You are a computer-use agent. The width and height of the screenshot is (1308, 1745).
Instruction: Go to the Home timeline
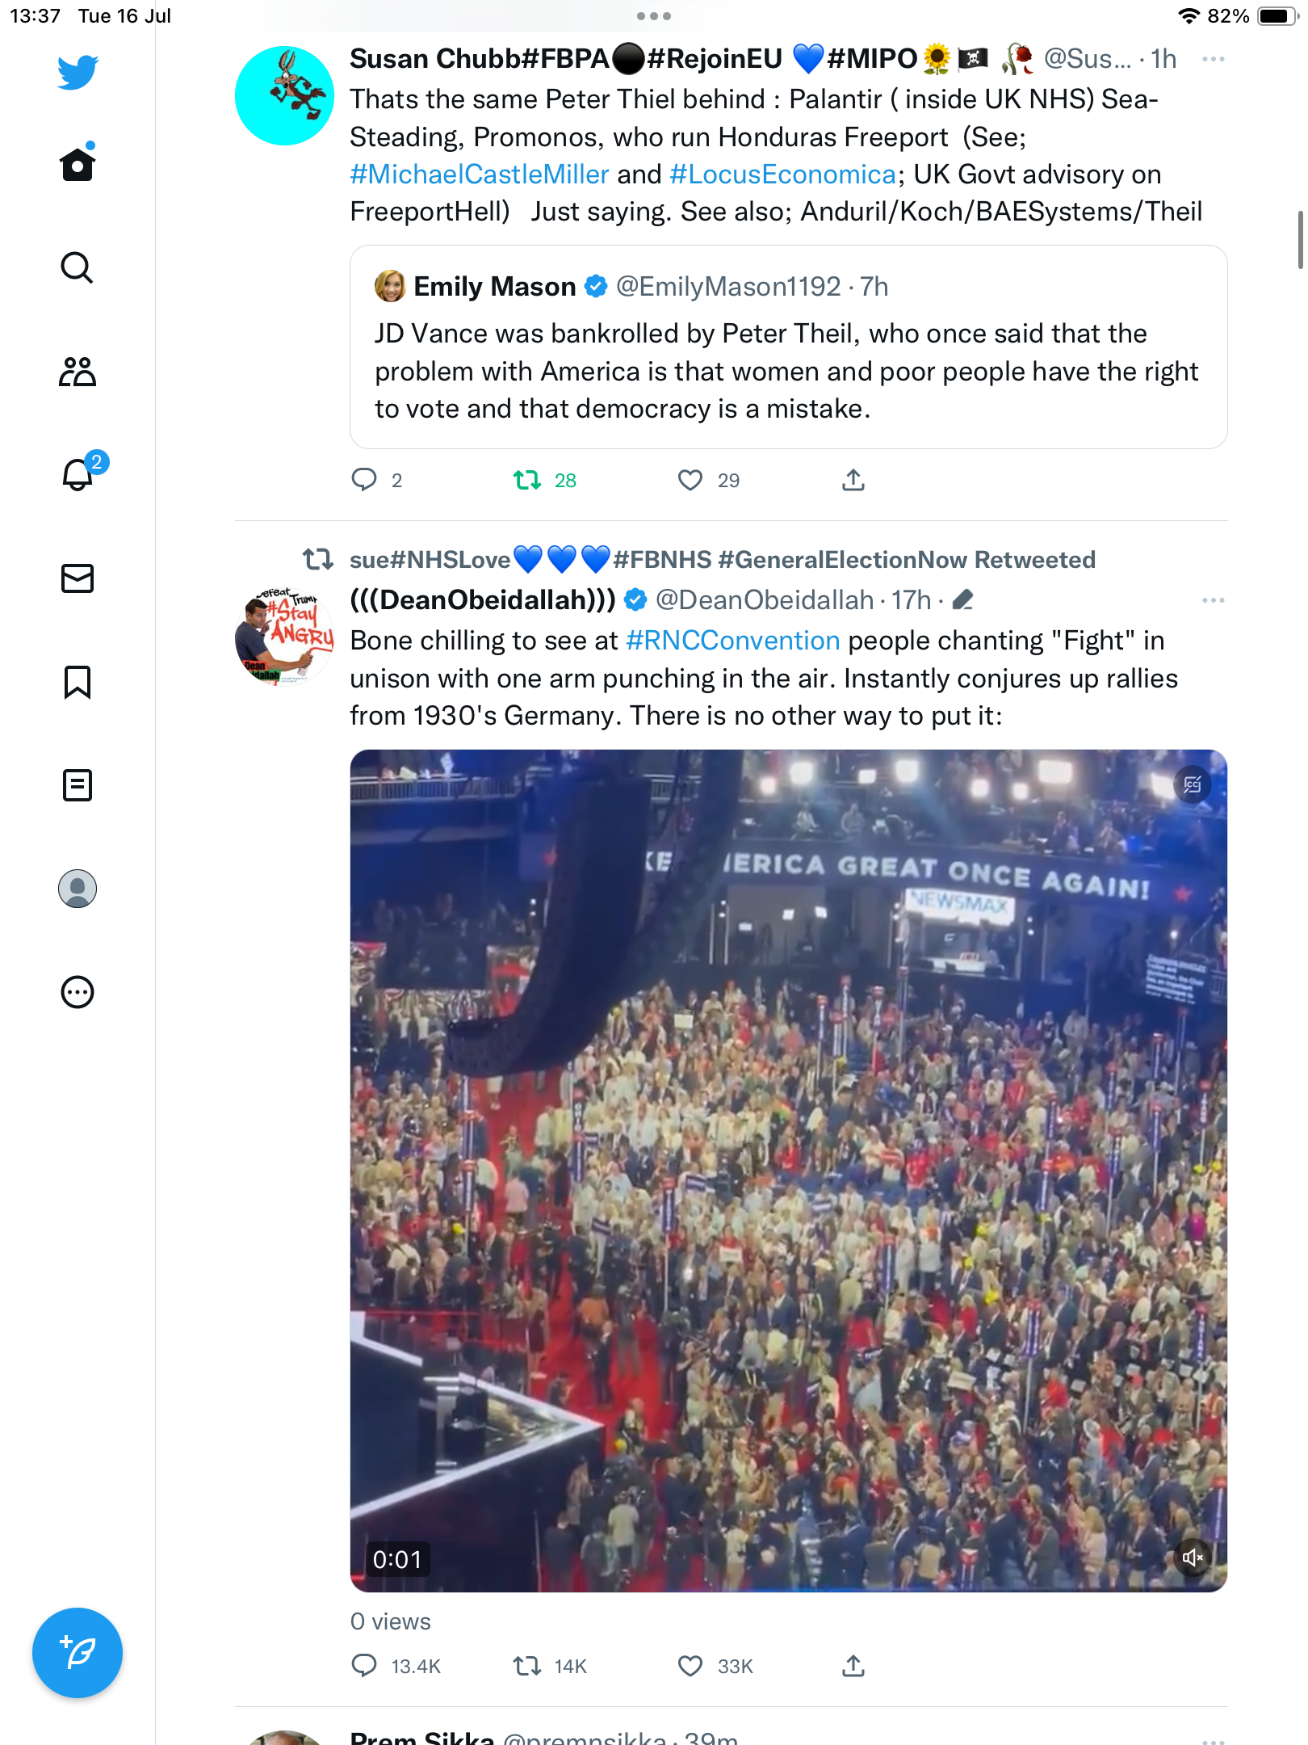78,164
